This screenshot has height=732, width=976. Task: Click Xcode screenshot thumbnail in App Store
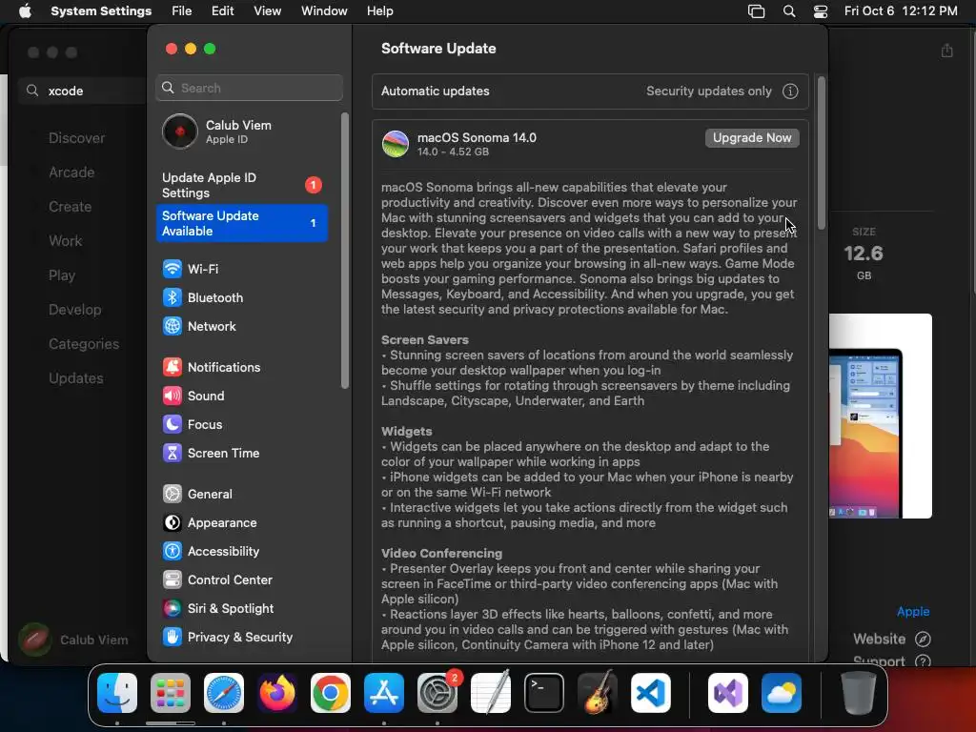click(x=880, y=416)
